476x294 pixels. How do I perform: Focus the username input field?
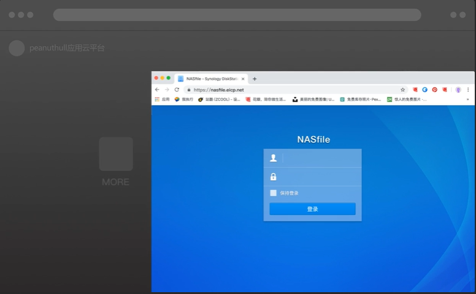[319, 158]
